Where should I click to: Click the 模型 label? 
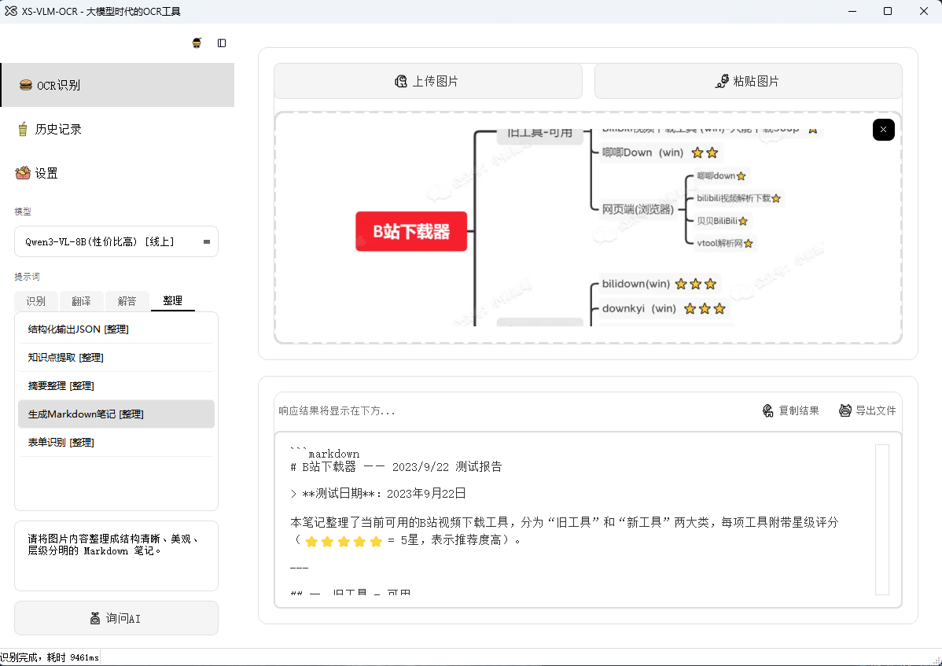click(23, 212)
